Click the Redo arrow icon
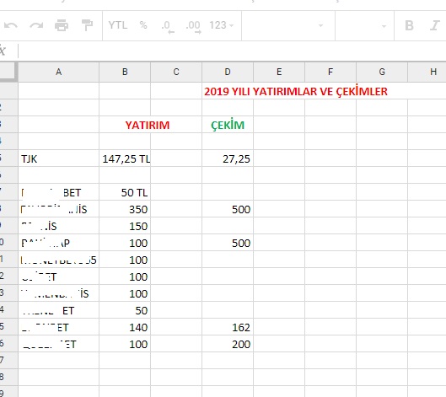The width and height of the screenshot is (446, 397). (x=36, y=25)
